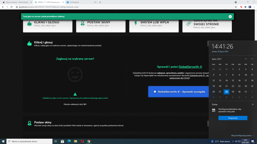Screen dimensions: 257x144
Task: Click the środa, 28 lipca 2021 date link
Action: [x=220, y=51]
